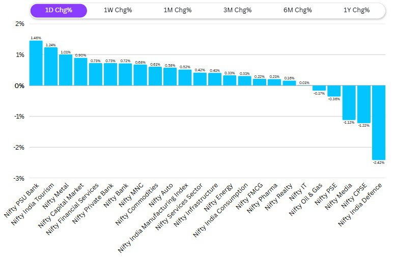The height and width of the screenshot is (257, 395).
Task: Switch to 1M Chg% timeframe
Action: 178,10
